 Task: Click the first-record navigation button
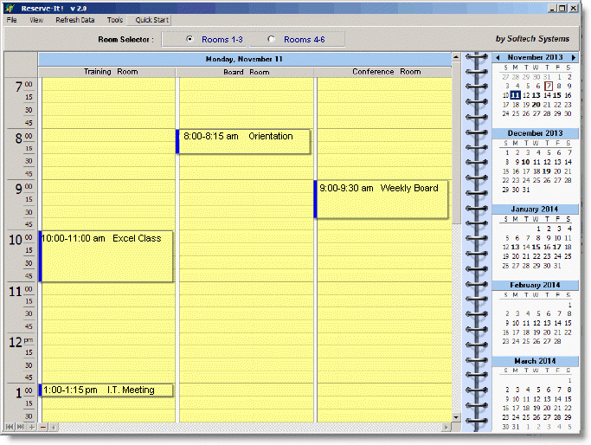coord(10,427)
